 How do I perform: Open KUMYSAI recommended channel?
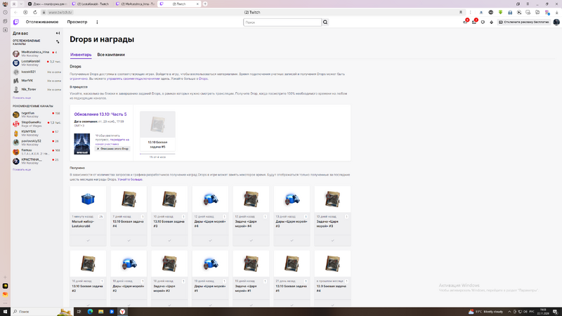click(x=36, y=133)
